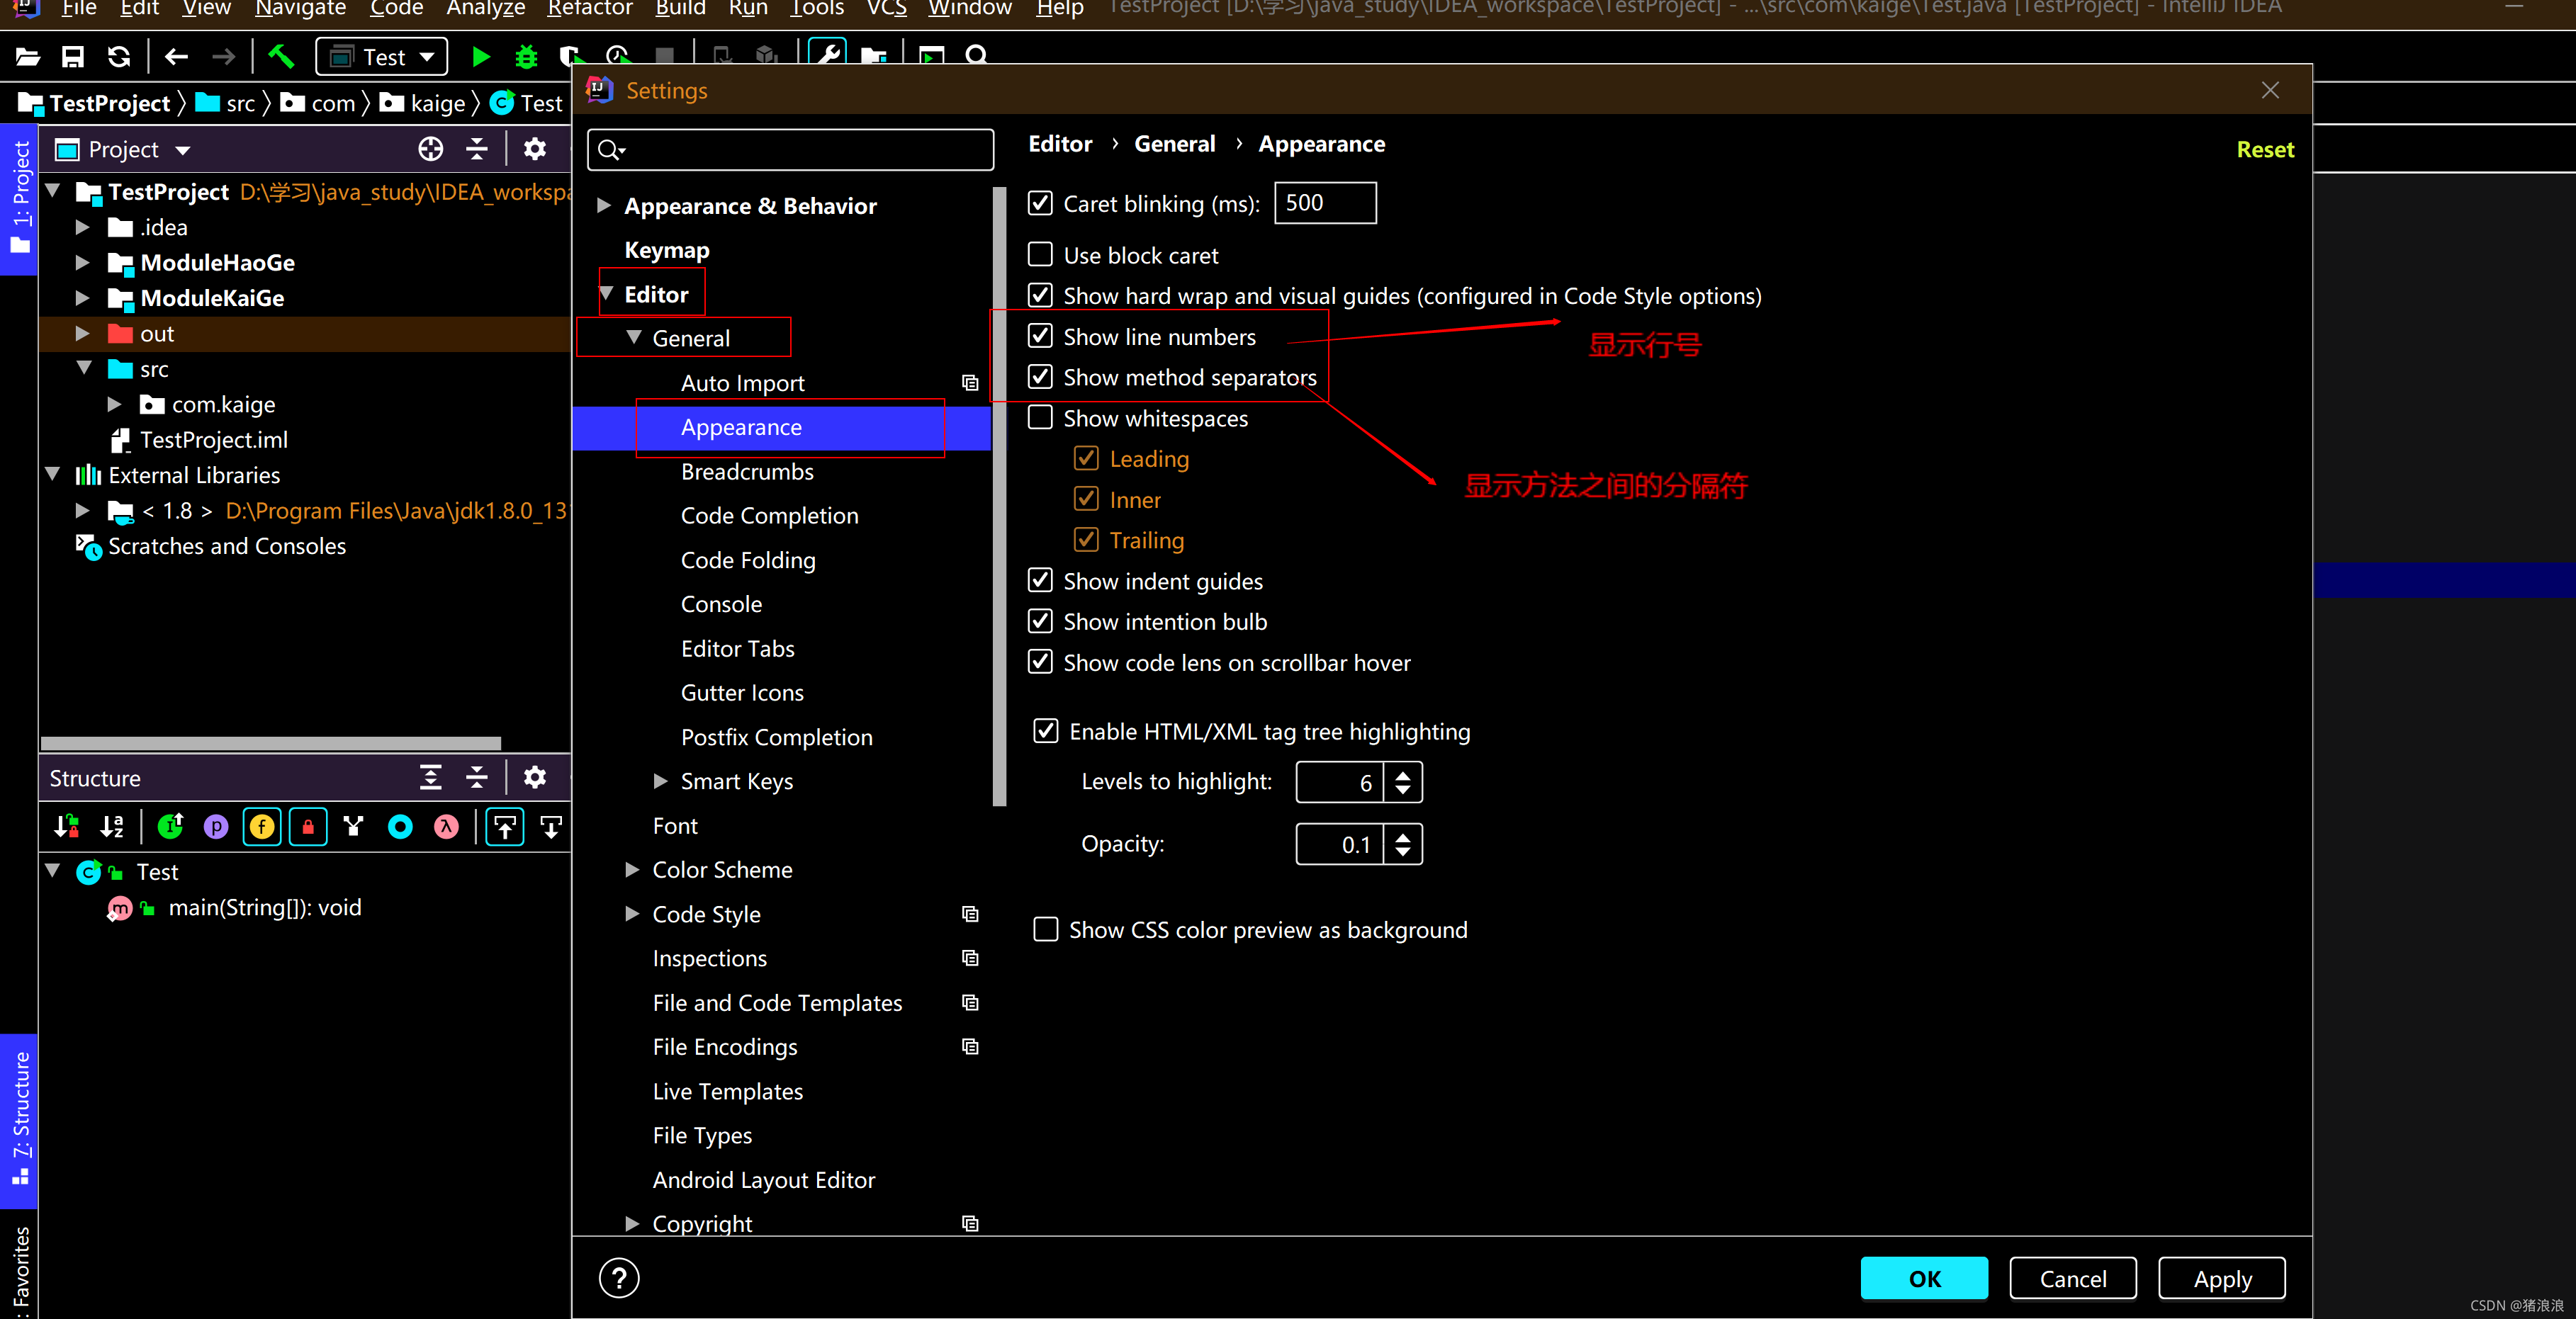Image resolution: width=2576 pixels, height=1319 pixels.
Task: Expand the Smart Keys settings node
Action: pos(660,781)
